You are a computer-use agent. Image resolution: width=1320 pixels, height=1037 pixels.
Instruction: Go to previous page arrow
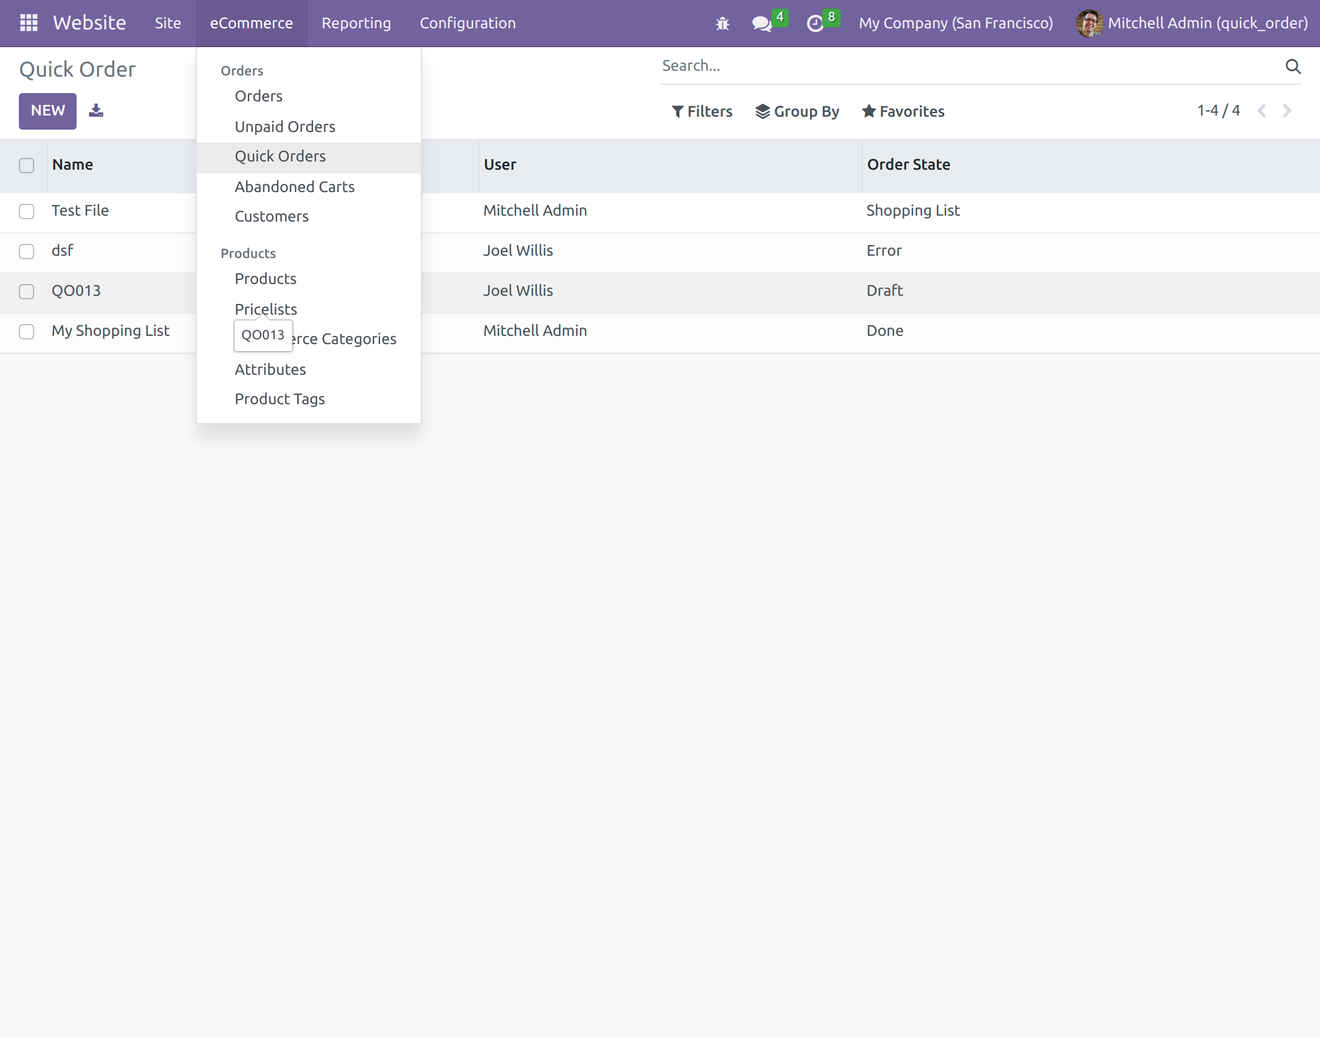(1261, 111)
